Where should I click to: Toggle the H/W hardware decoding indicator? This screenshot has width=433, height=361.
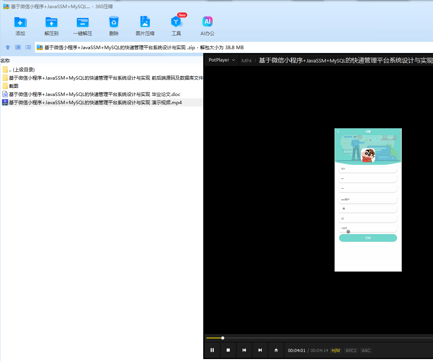(336, 350)
